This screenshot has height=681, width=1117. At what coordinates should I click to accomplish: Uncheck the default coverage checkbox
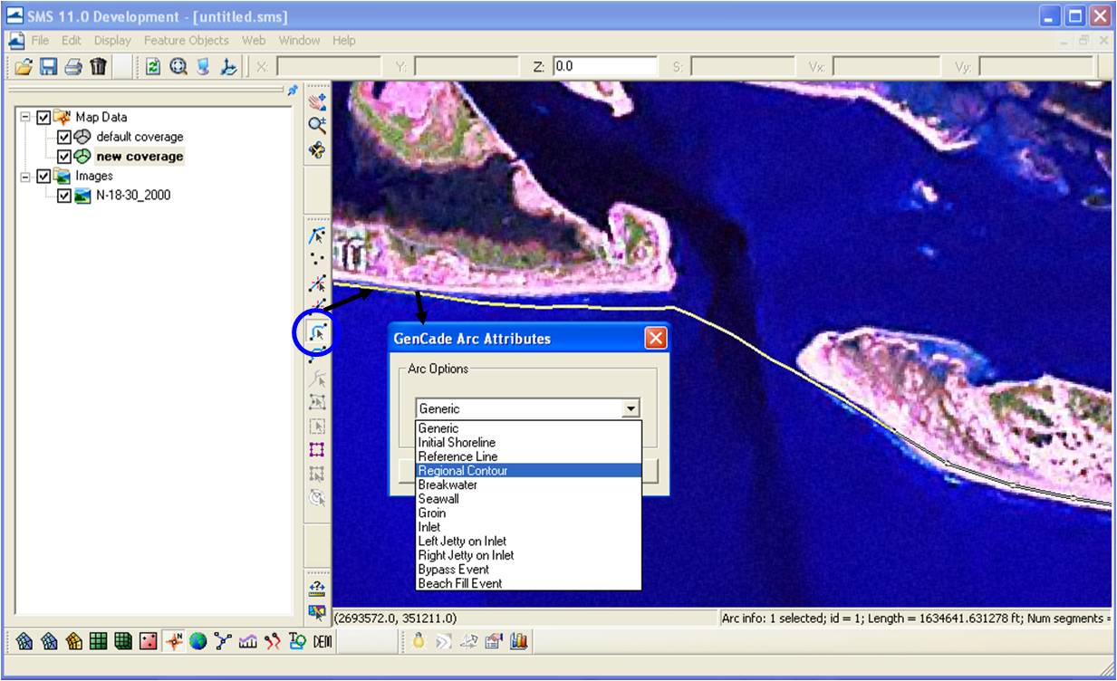63,137
